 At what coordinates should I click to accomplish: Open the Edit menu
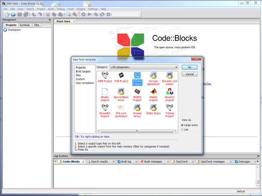click(12, 9)
